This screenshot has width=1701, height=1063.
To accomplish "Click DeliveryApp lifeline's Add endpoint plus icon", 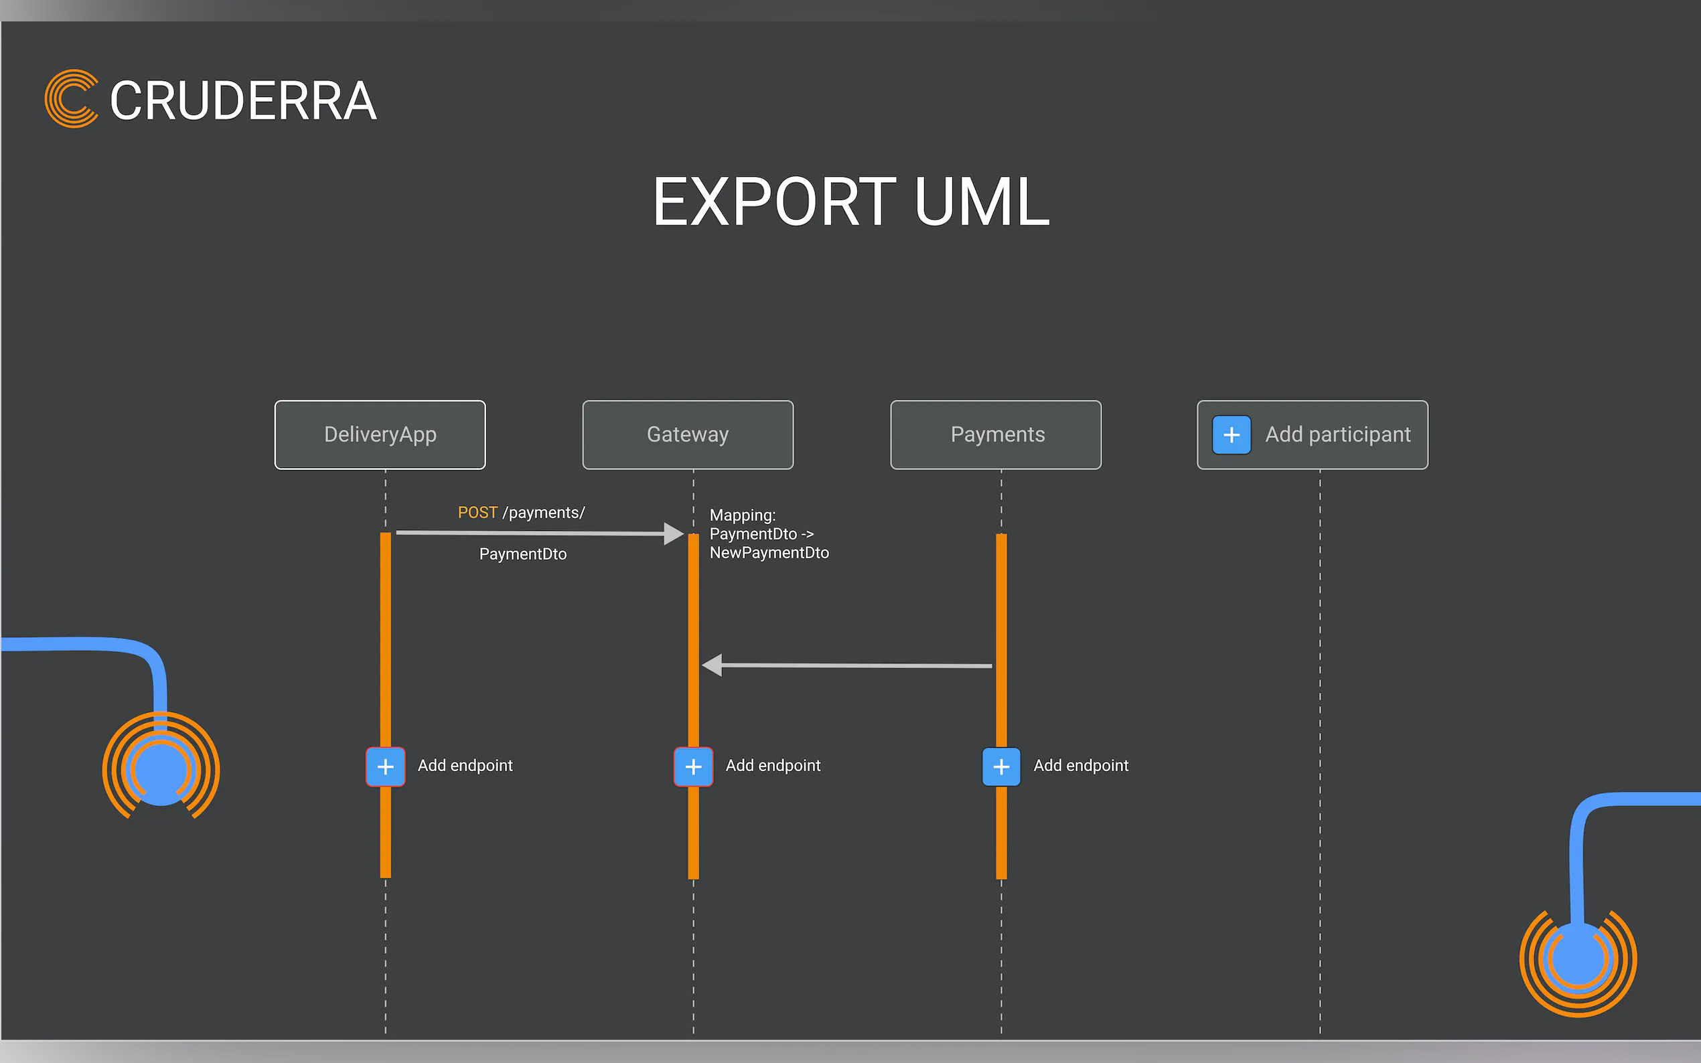I will (x=385, y=766).
